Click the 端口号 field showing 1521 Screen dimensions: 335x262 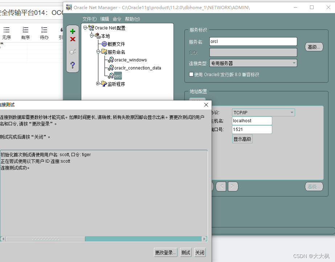tap(252, 130)
